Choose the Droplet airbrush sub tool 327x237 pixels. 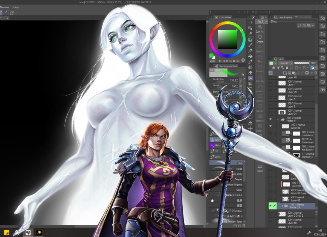click(x=226, y=179)
